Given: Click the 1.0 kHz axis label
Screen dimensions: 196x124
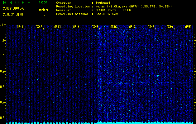Looking at the screenshot, I should click(x=3, y=56).
